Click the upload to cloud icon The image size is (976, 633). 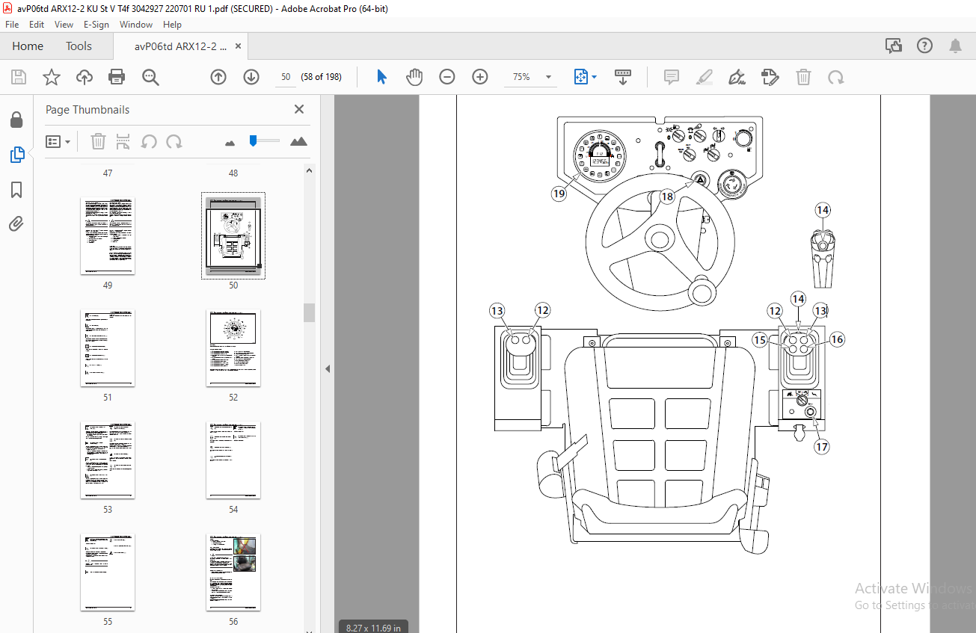[x=85, y=77]
